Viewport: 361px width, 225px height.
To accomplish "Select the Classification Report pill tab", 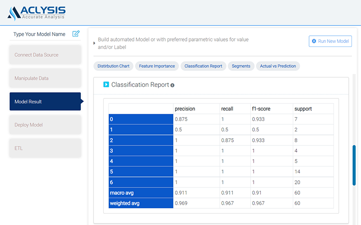I will point(203,66).
